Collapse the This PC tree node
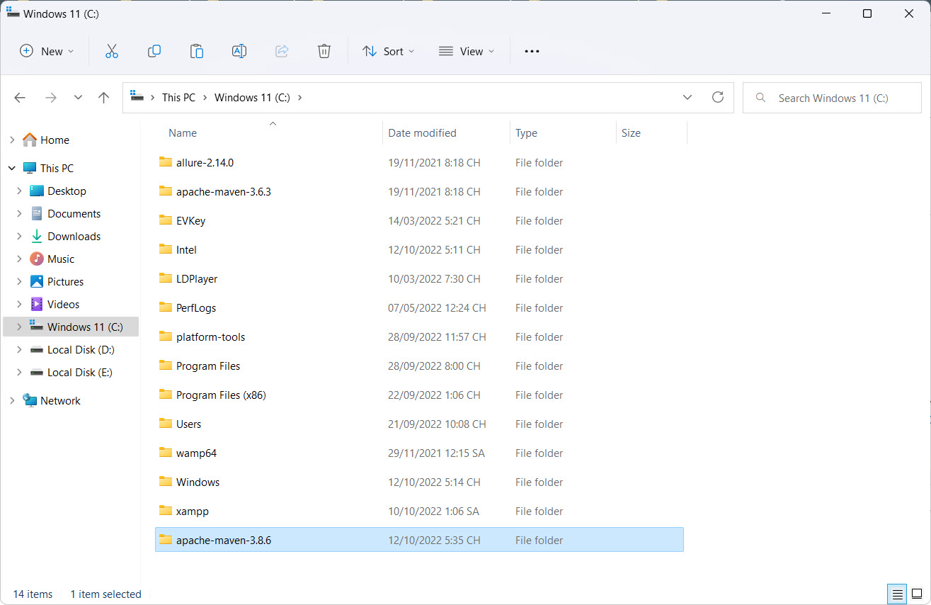 pos(11,169)
